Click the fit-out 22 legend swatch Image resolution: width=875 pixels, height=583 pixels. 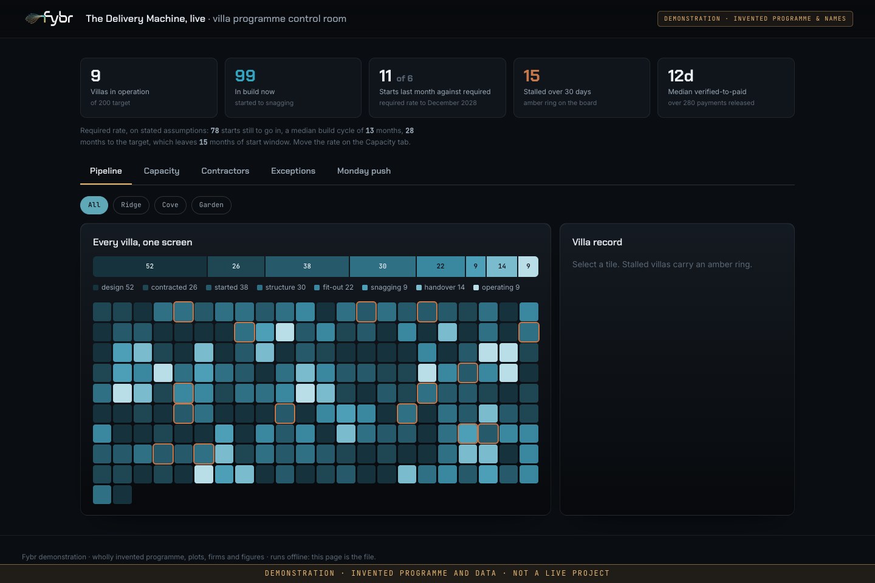pyautogui.click(x=317, y=288)
